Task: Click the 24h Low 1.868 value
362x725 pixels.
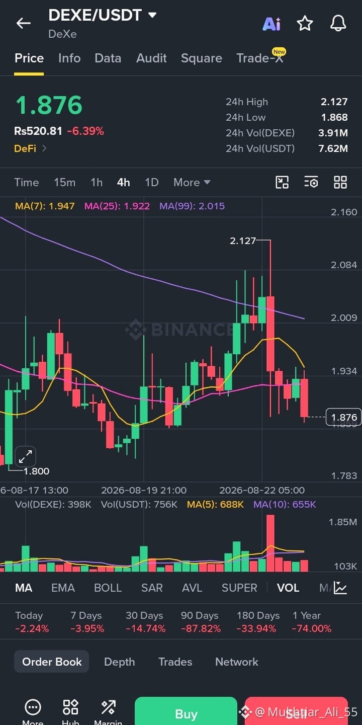Action: click(x=334, y=117)
